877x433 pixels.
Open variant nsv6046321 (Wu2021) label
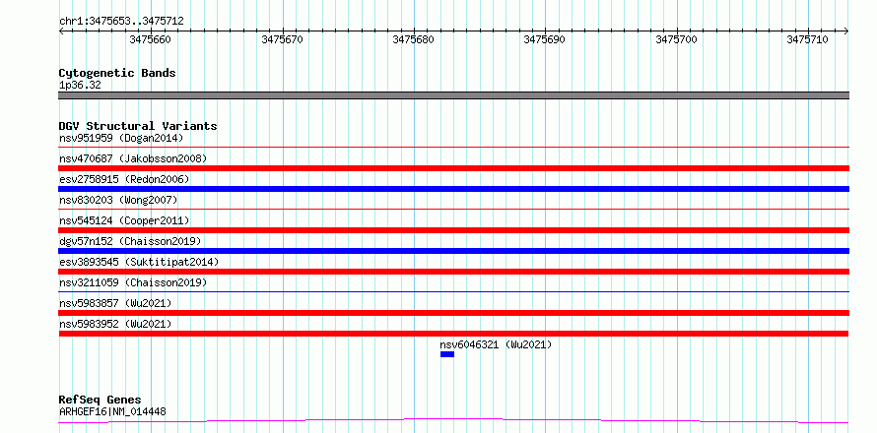[x=496, y=344]
